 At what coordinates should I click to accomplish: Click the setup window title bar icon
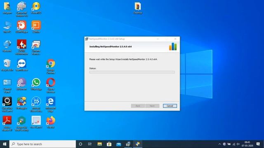click(x=87, y=39)
